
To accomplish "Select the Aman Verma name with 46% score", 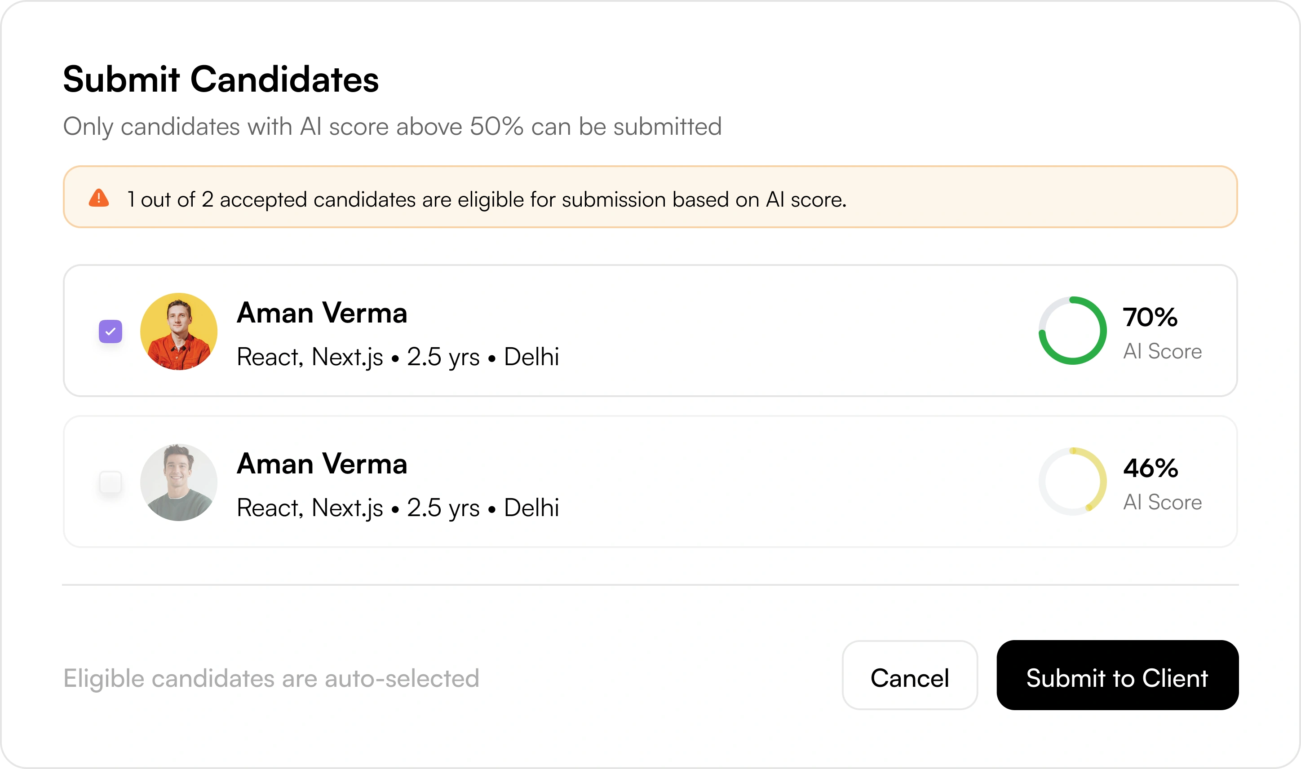I will tap(322, 464).
